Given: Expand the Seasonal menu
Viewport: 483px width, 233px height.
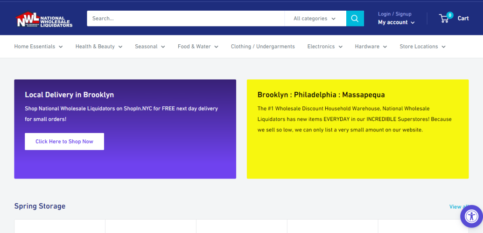Looking at the screenshot, I should tap(150, 47).
